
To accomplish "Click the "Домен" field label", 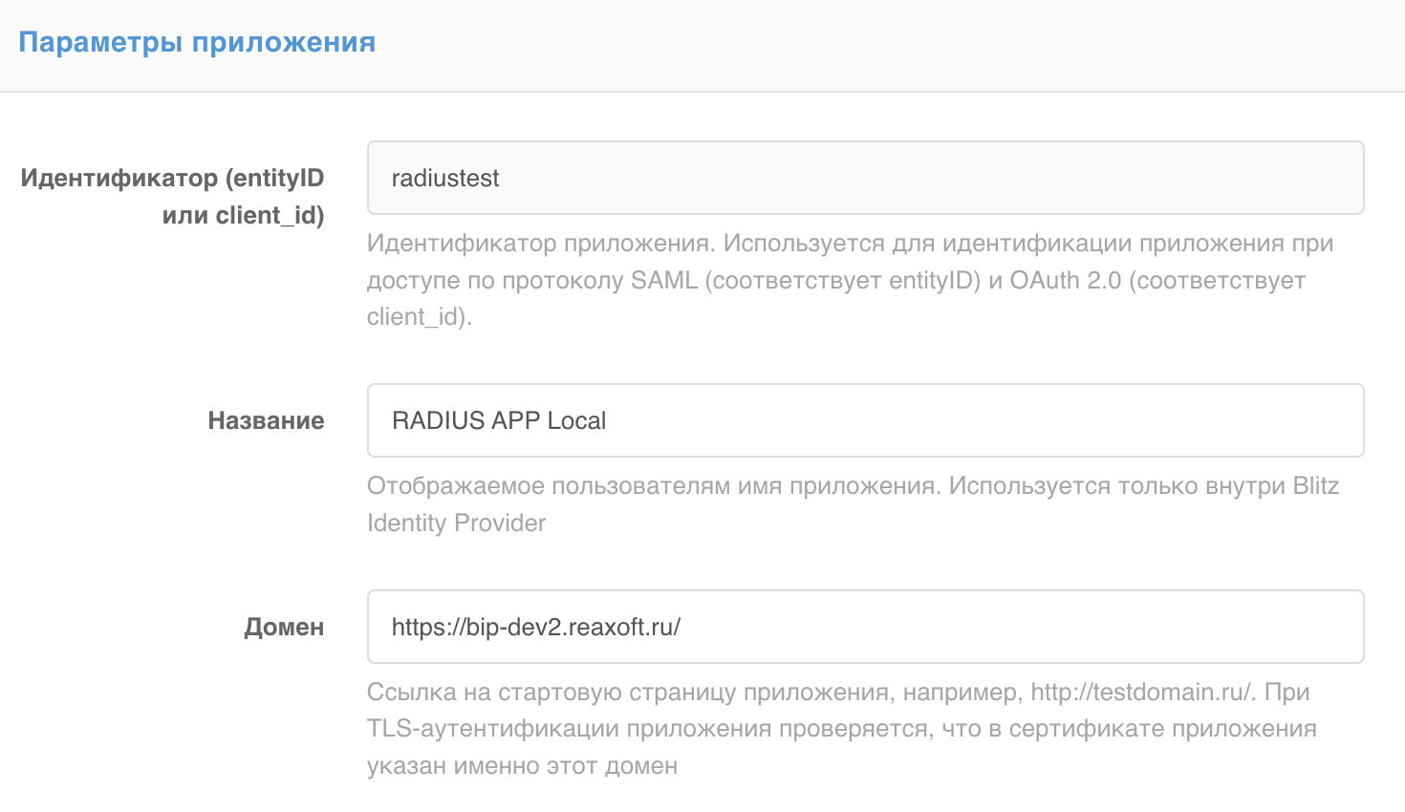I will click(284, 628).
